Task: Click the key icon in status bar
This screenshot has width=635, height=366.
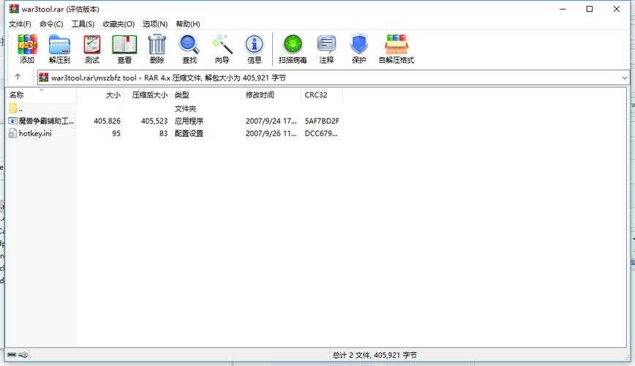Action: (23, 354)
